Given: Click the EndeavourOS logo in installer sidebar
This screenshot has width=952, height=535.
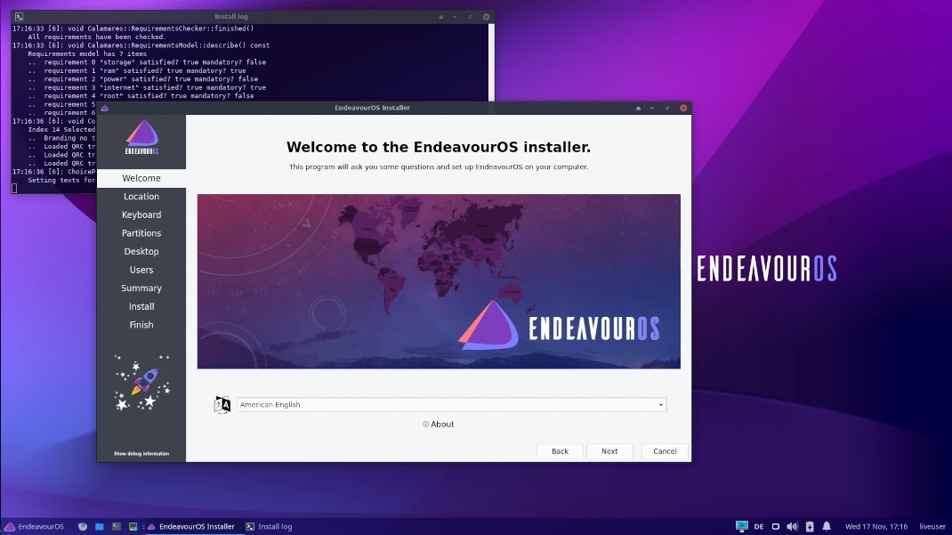Looking at the screenshot, I should (x=141, y=137).
